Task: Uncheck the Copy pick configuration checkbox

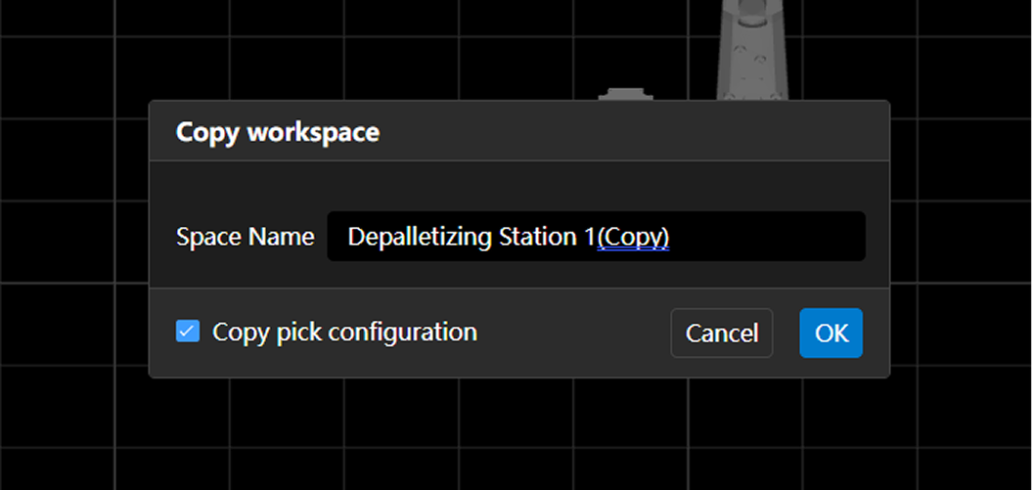Action: click(188, 332)
